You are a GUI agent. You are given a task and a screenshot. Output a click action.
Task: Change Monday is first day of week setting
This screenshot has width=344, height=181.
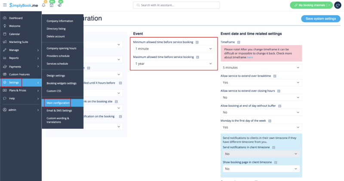(x=261, y=127)
